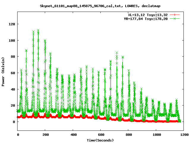Click the 20 tick on the y-axis

click(x=13, y=105)
